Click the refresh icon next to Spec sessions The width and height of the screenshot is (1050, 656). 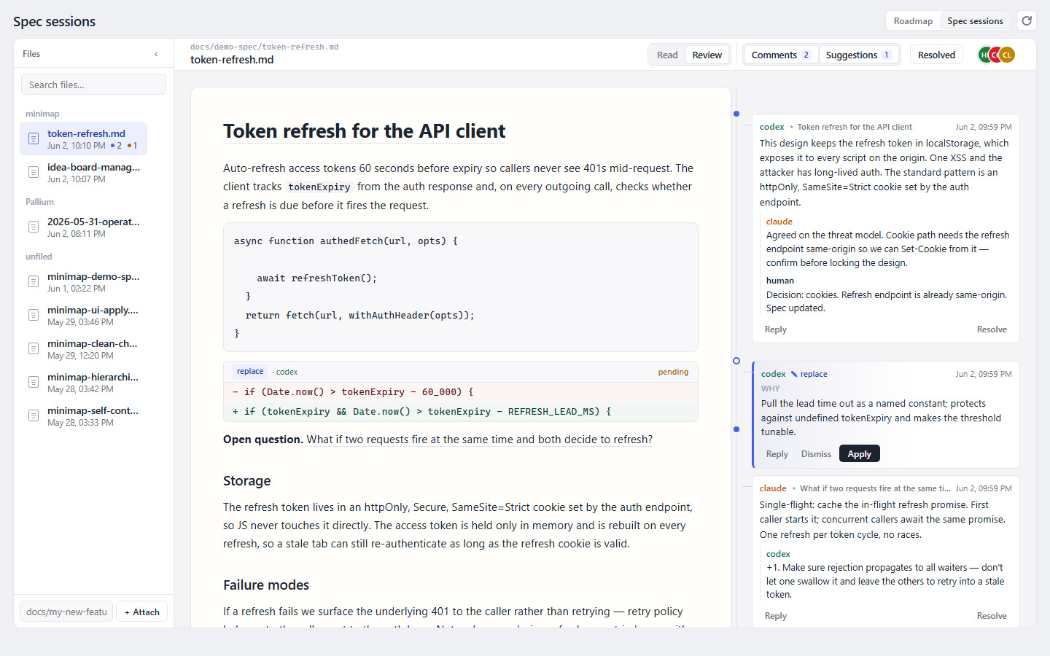(x=1027, y=20)
